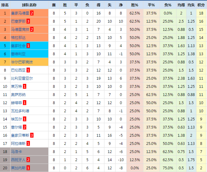Screen dimensions: 207x172
Task: Open the 比利亚雷亚尔 team link
Action: click(x=22, y=78)
